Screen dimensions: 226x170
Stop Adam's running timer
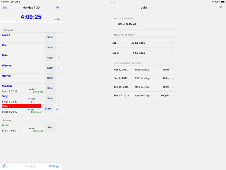pyautogui.click(x=50, y=128)
